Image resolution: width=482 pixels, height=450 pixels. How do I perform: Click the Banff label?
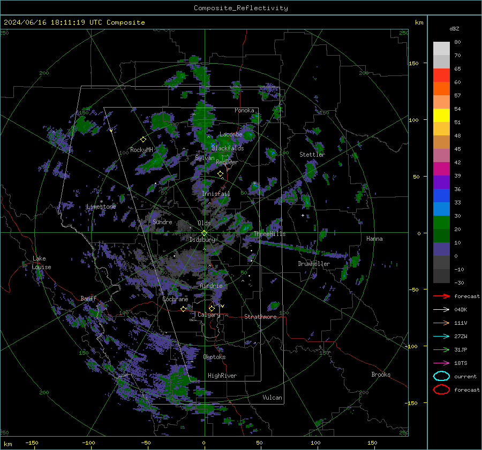pyautogui.click(x=88, y=298)
